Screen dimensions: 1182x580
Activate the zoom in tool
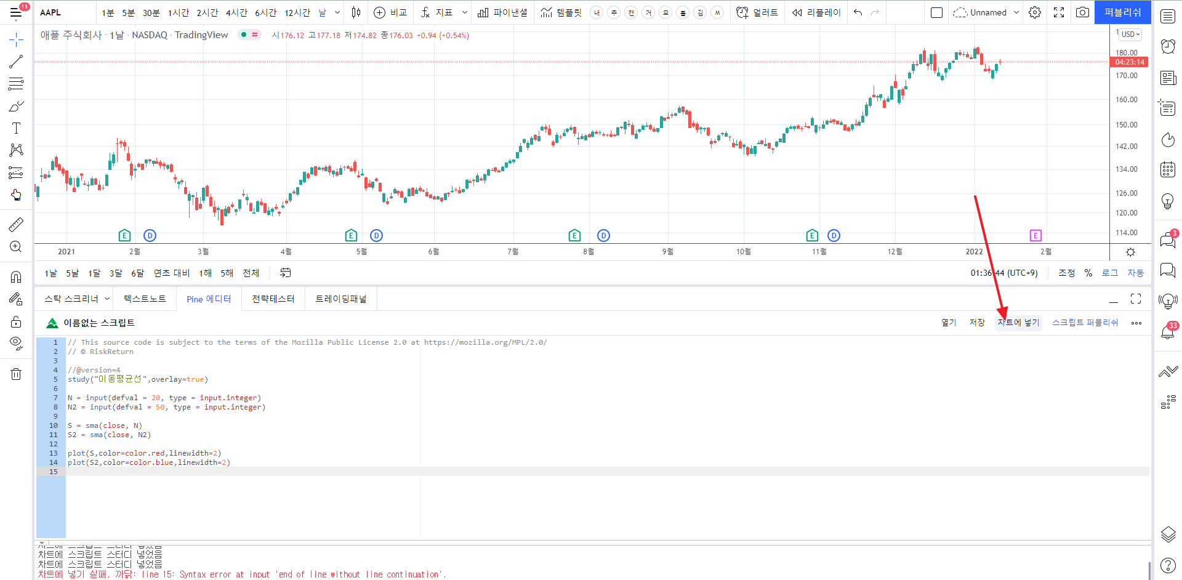(16, 247)
